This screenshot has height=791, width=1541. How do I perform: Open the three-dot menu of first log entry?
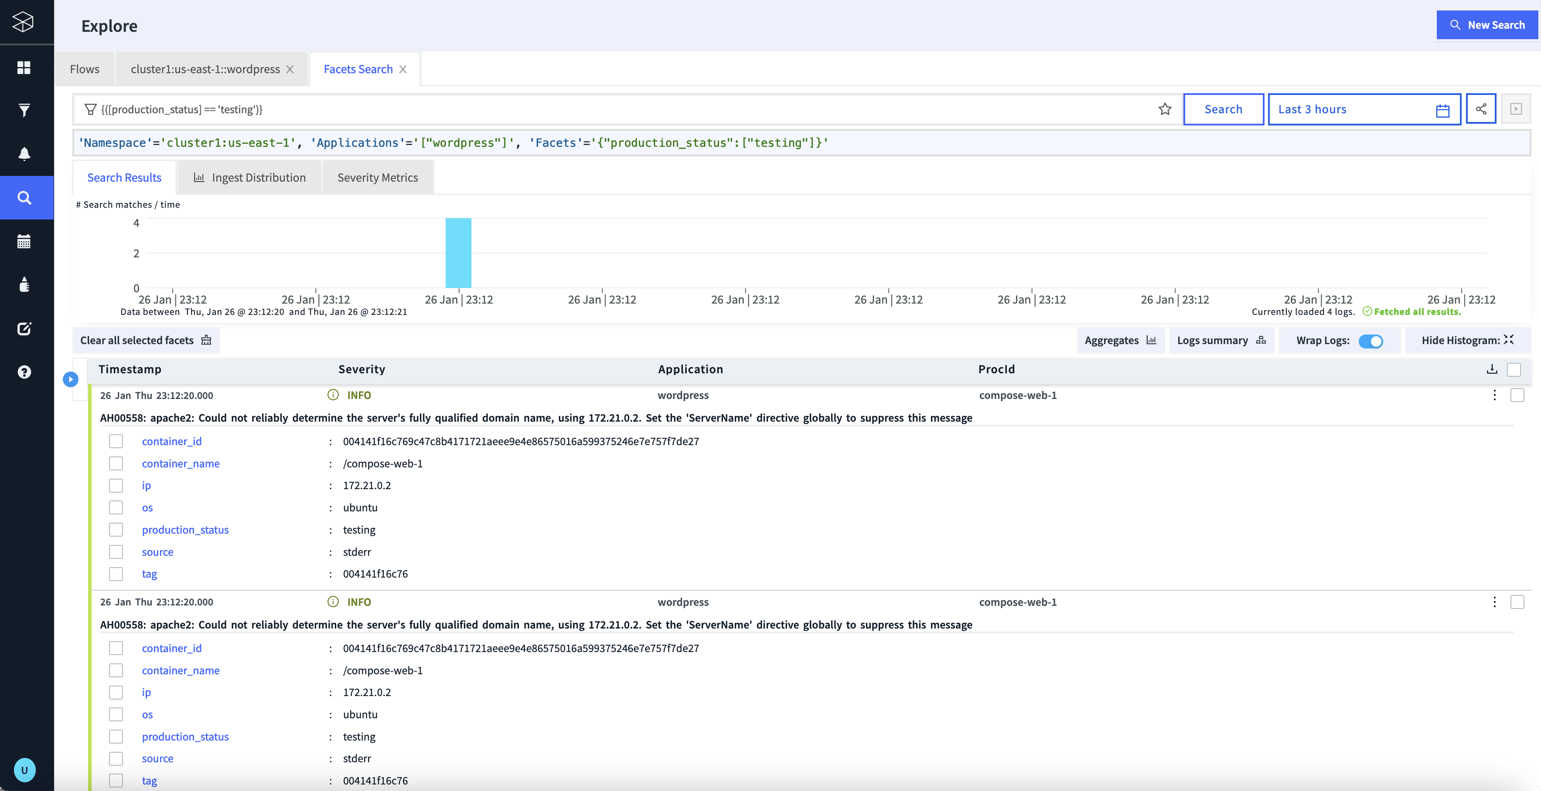[x=1494, y=395]
